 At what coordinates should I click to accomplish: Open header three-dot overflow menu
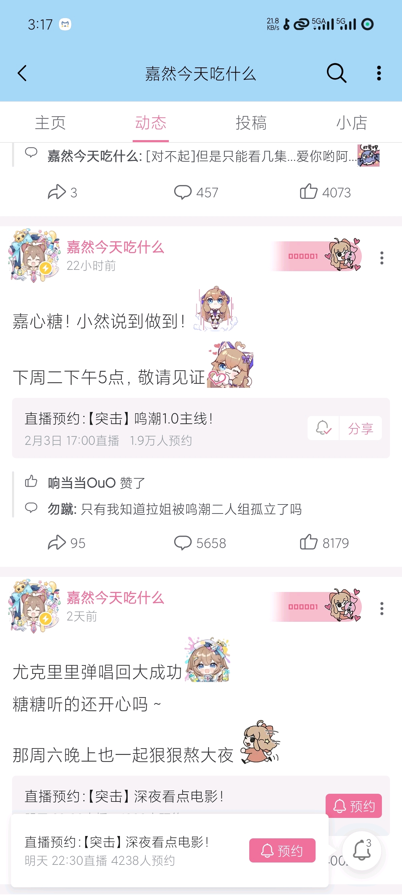coord(379,73)
